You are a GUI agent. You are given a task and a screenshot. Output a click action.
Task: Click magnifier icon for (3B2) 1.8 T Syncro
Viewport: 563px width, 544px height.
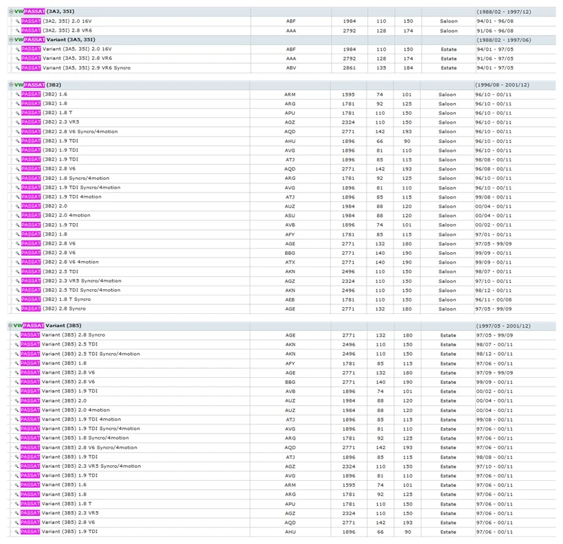(17, 299)
